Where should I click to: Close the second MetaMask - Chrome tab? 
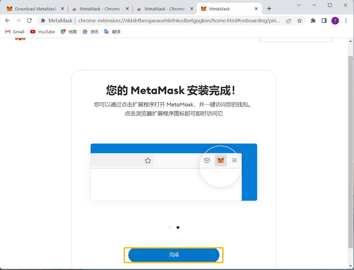click(x=127, y=9)
